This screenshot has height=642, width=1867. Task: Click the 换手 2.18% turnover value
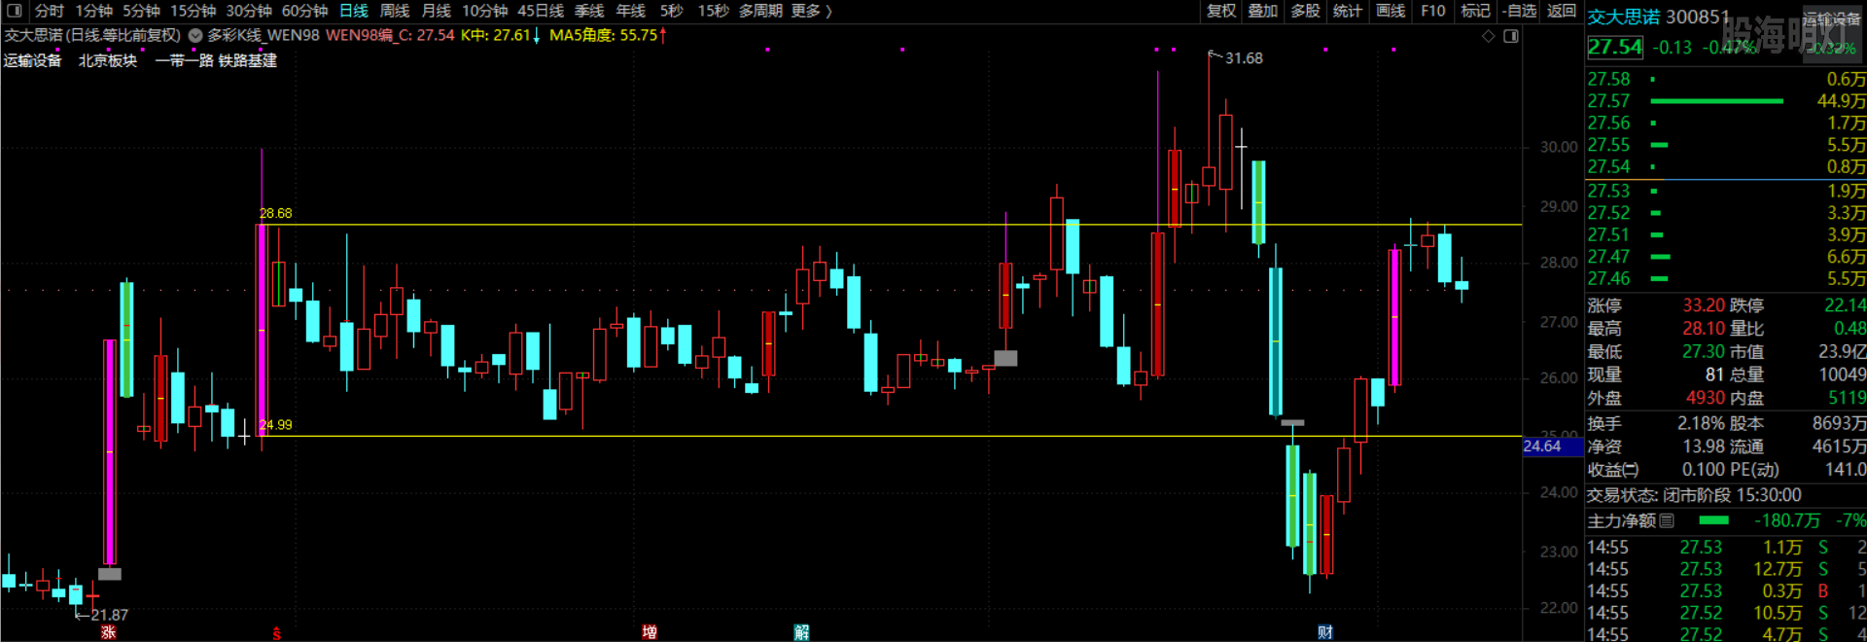coord(1701,423)
